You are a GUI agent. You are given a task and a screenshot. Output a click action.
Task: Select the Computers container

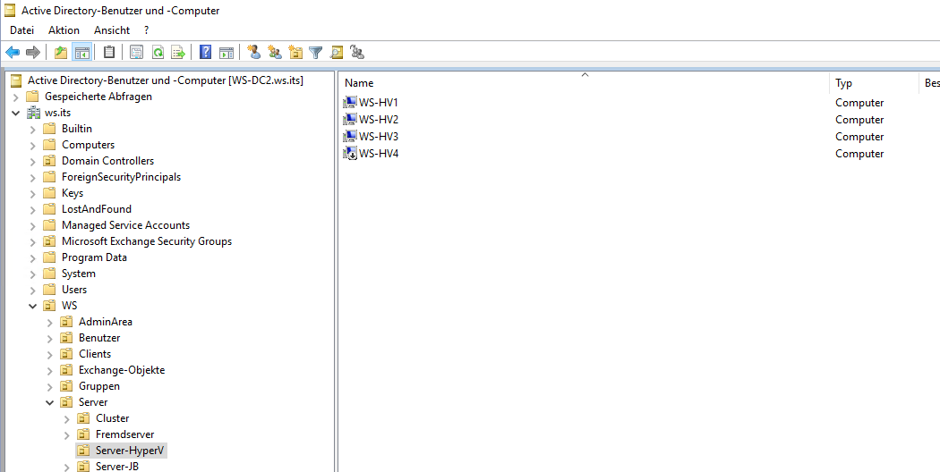pyautogui.click(x=88, y=144)
